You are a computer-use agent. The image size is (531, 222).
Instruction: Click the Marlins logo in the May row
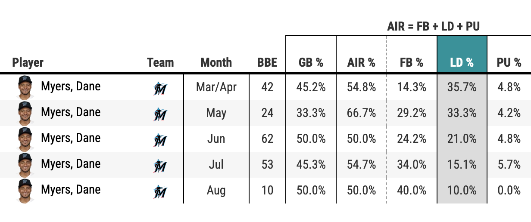(160, 114)
